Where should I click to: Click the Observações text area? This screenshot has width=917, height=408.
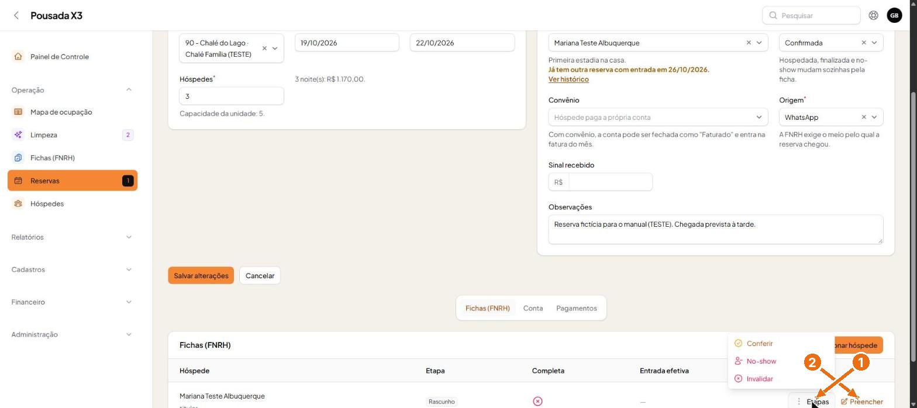tap(716, 229)
